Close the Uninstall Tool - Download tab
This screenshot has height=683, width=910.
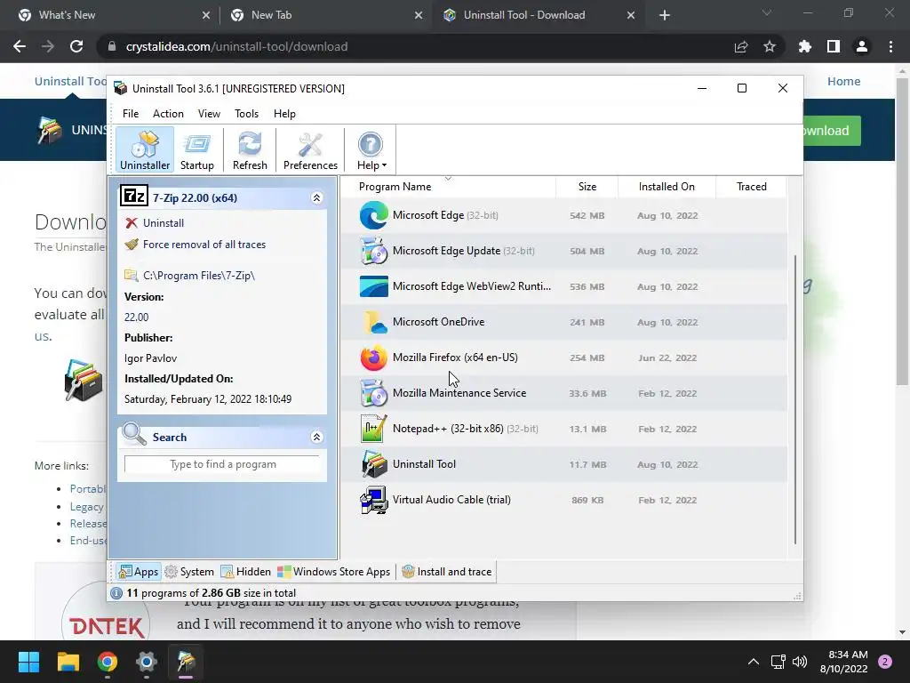(x=631, y=15)
